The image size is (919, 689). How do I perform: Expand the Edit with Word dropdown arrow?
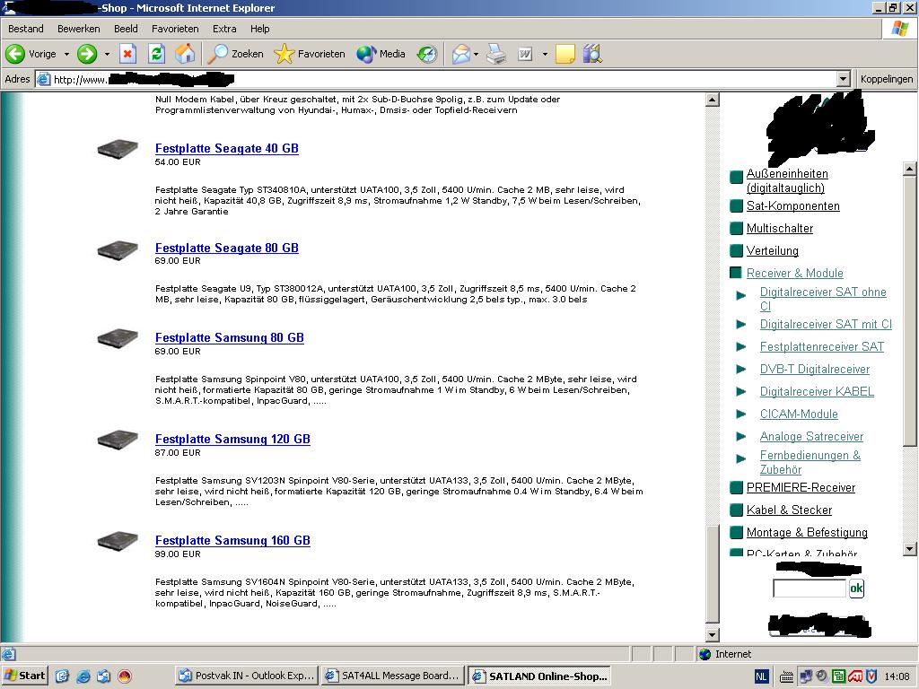pyautogui.click(x=545, y=54)
